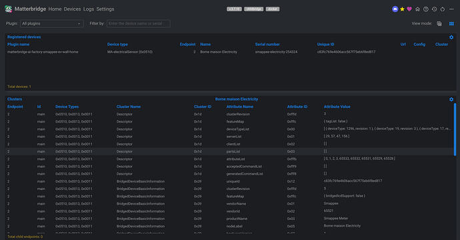460x240 pixels.
Task: Click the childbridge badge
Action: tap(254, 9)
